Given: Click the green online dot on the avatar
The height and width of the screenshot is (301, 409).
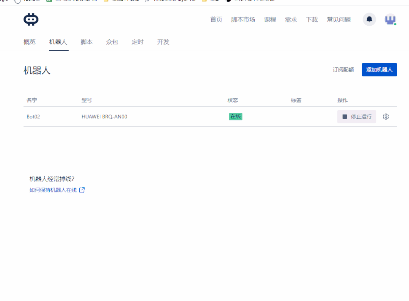Looking at the screenshot, I should (395, 23).
